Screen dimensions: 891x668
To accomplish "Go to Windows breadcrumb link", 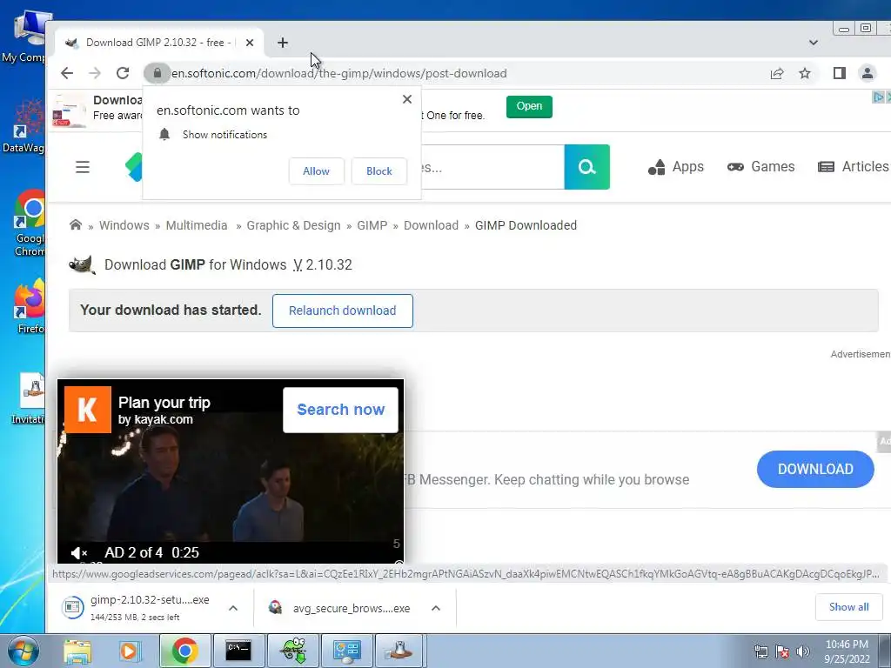I will pyautogui.click(x=124, y=225).
